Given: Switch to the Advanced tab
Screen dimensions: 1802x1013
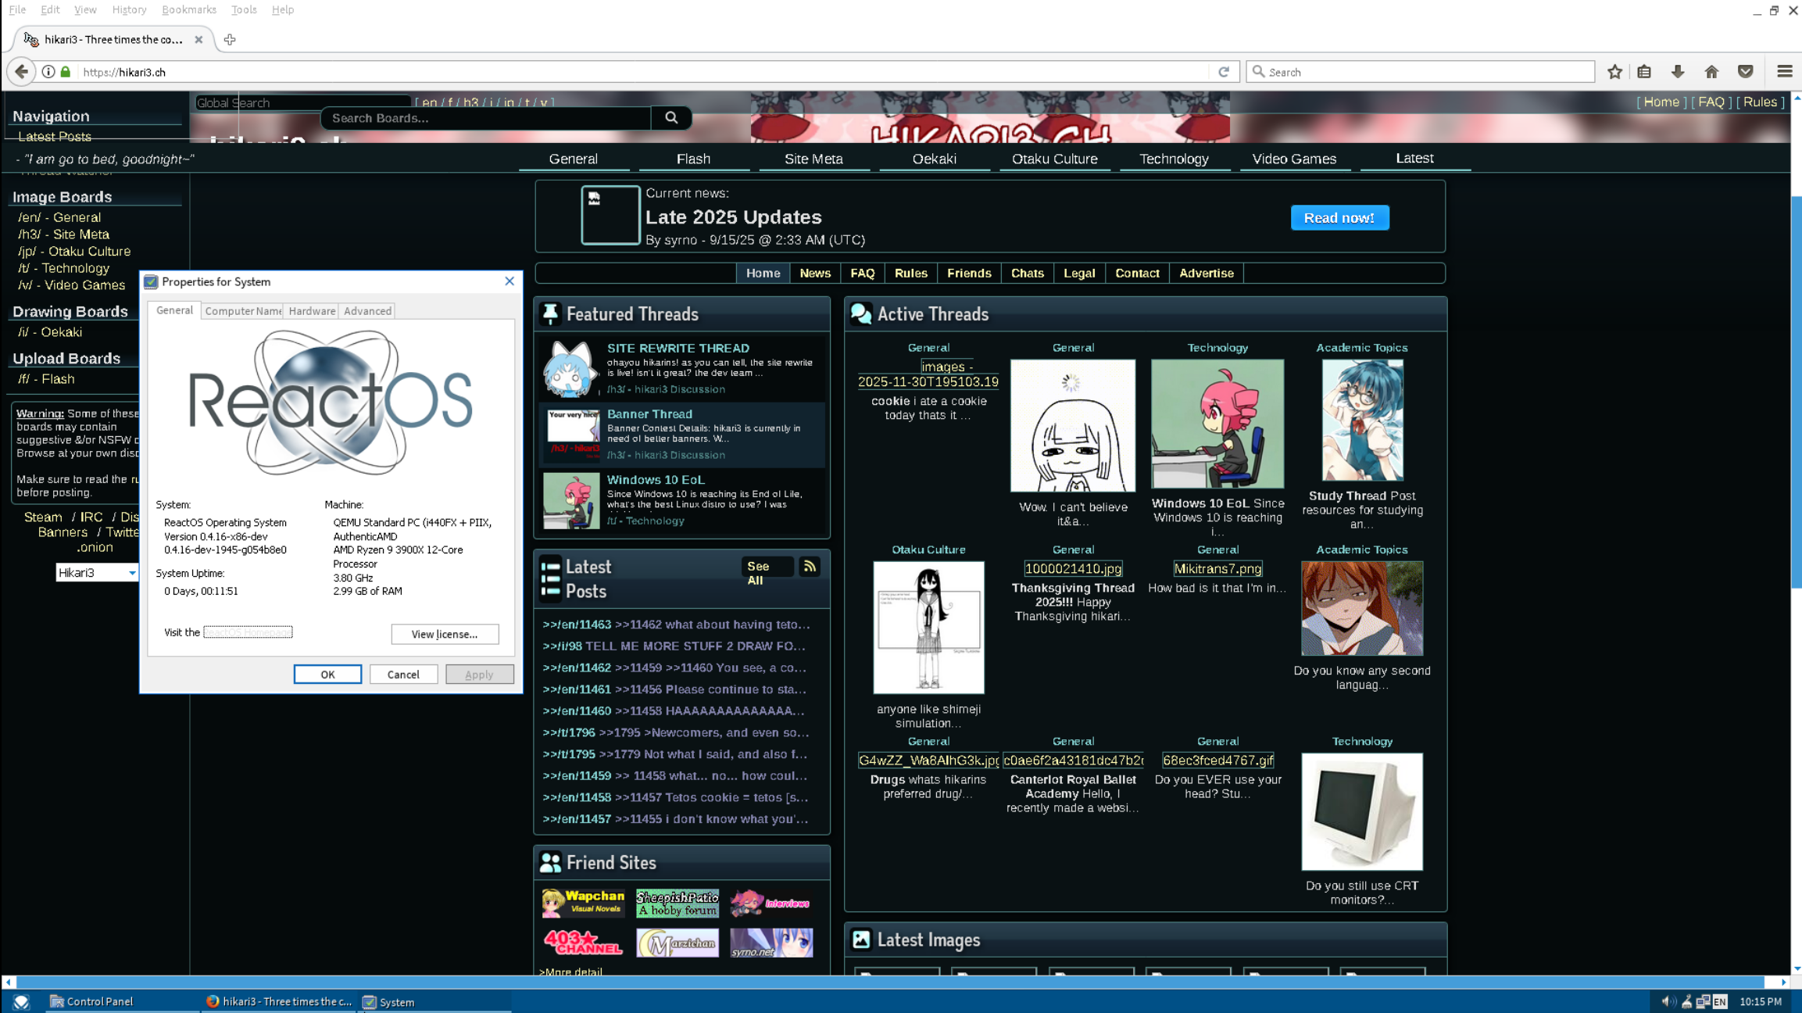Looking at the screenshot, I should coord(367,311).
